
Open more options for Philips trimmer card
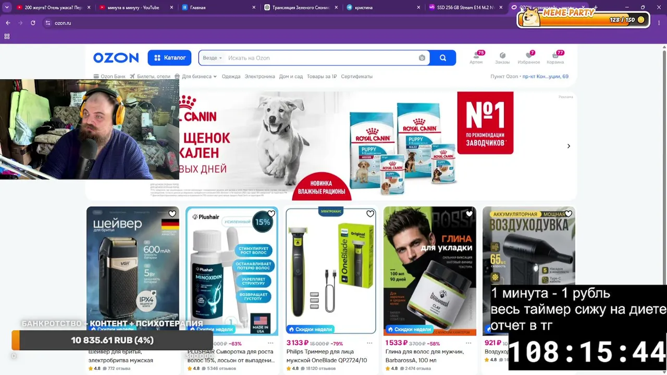369,343
